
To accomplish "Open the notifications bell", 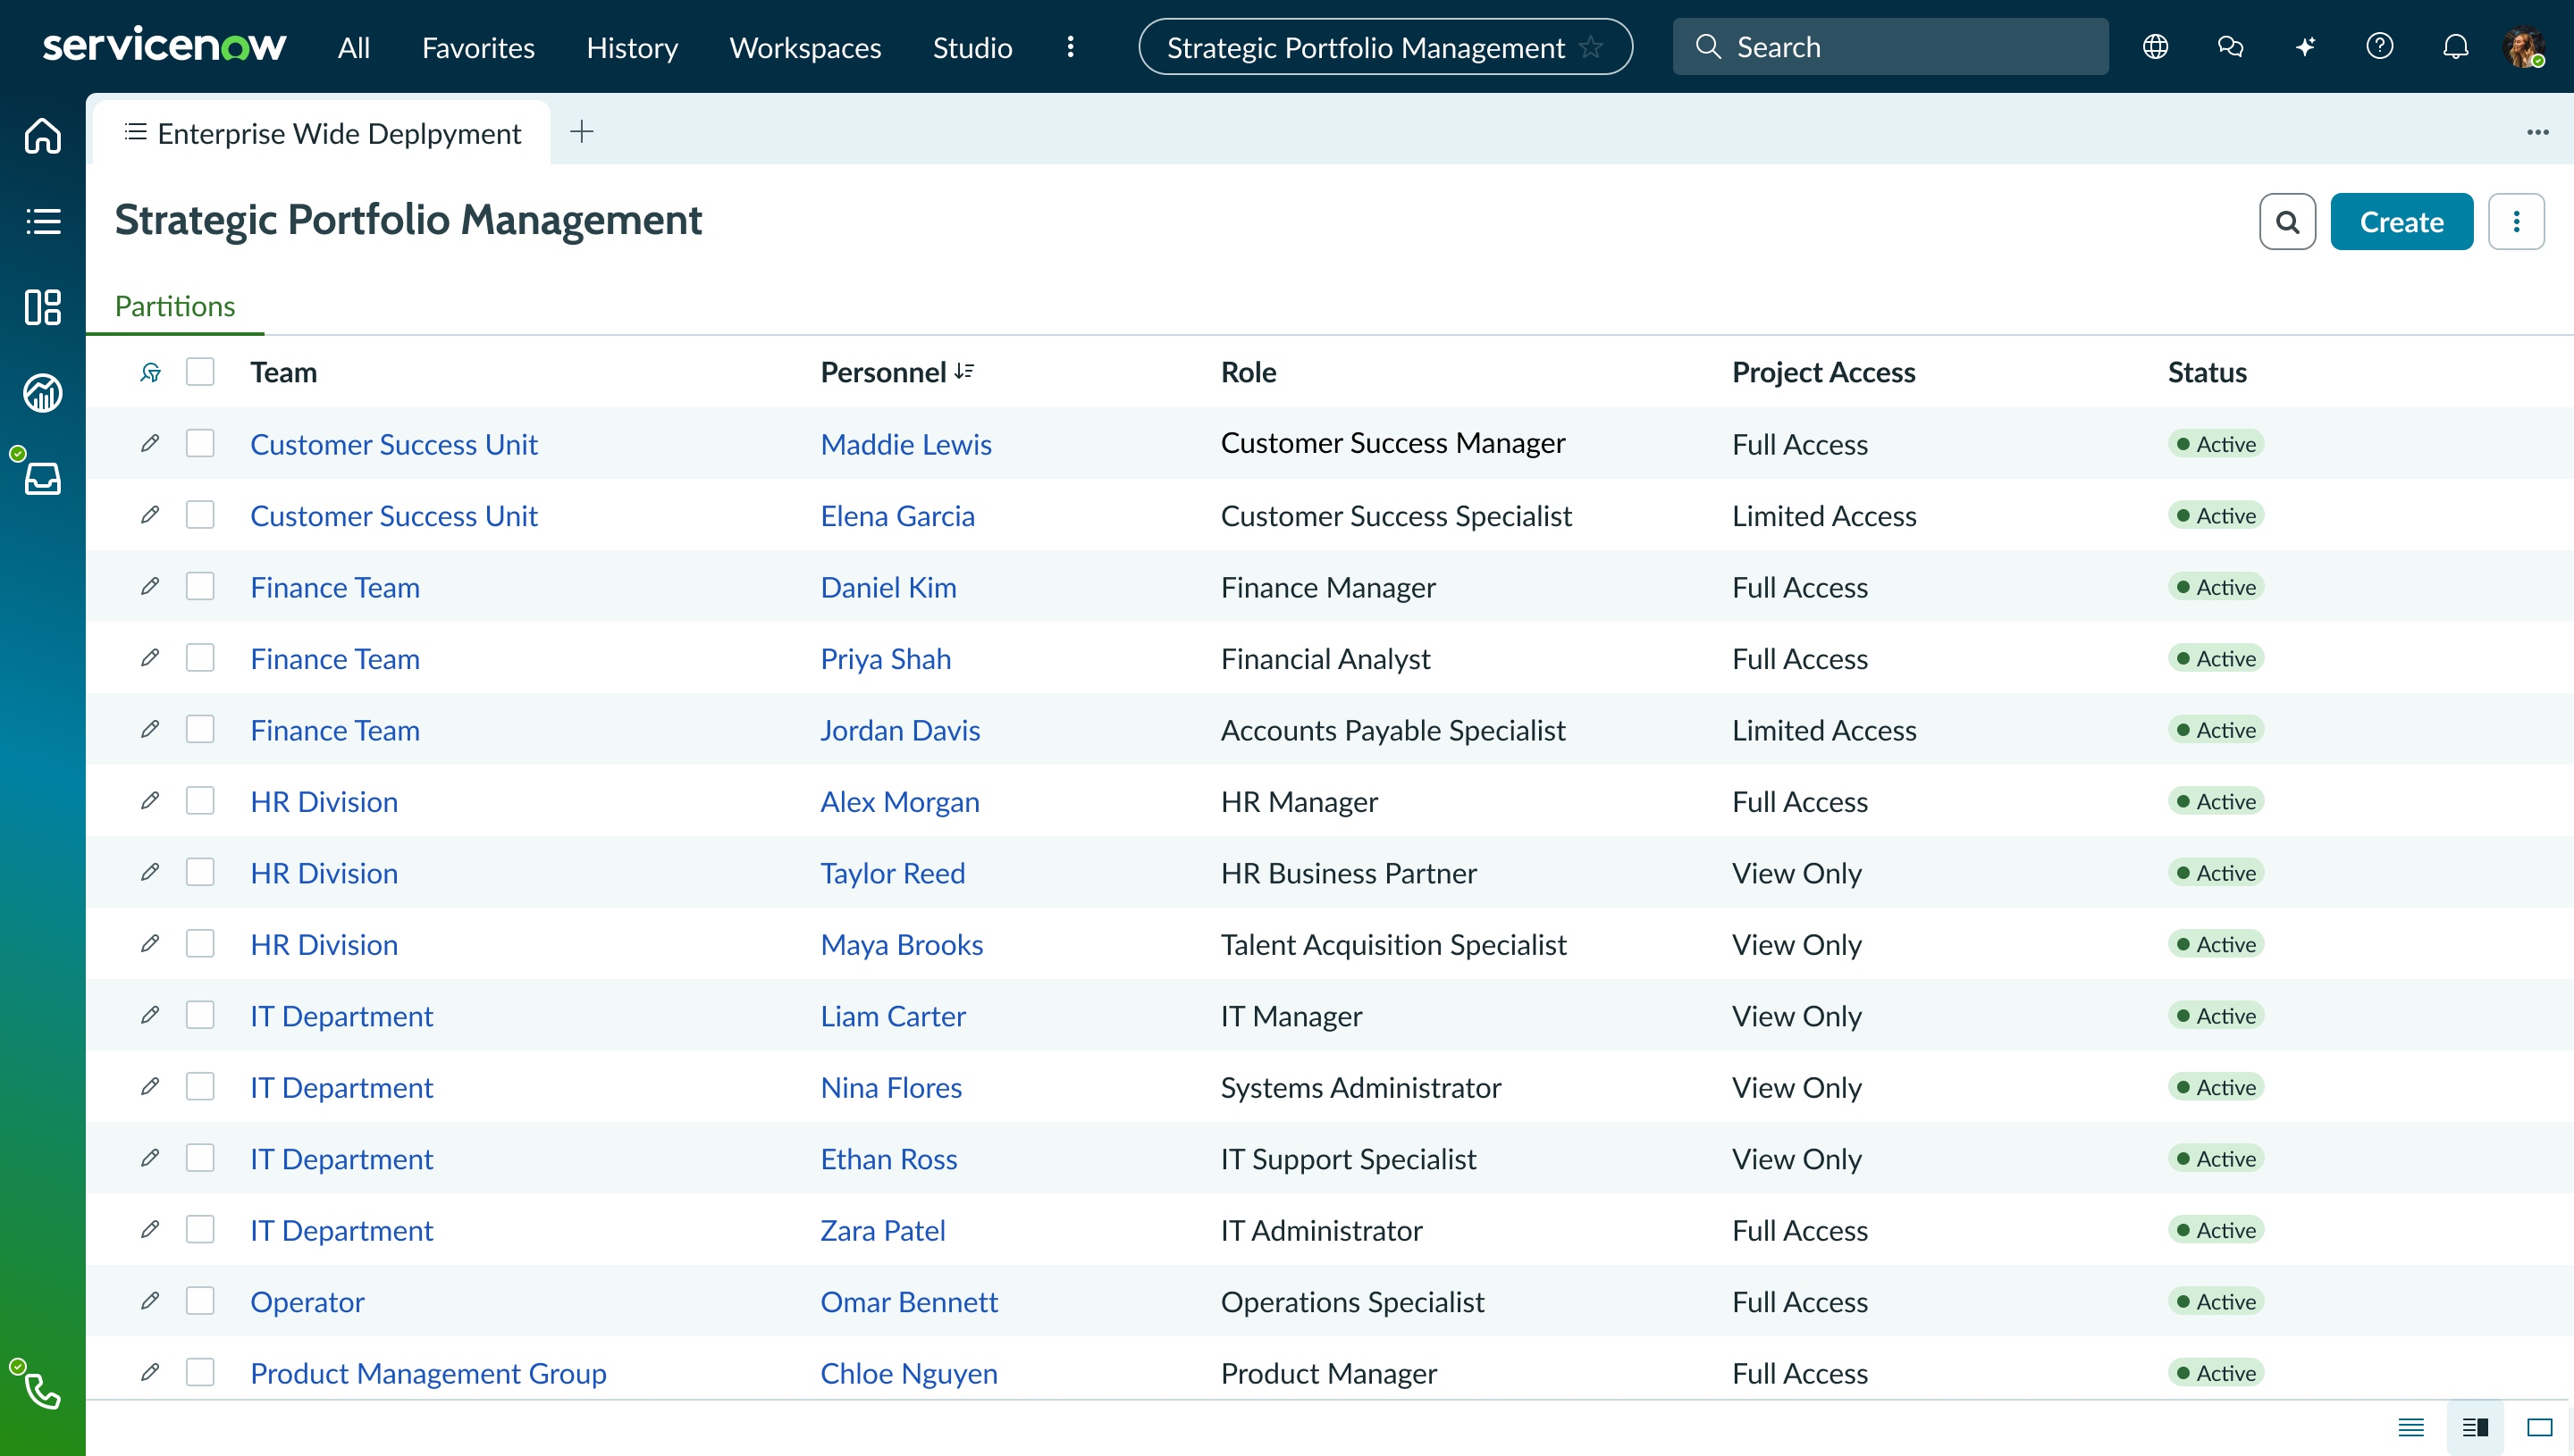I will tap(2455, 47).
